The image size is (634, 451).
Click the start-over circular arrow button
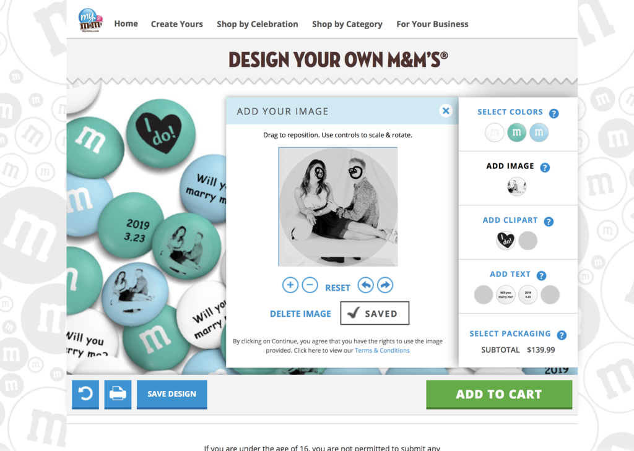click(x=85, y=394)
